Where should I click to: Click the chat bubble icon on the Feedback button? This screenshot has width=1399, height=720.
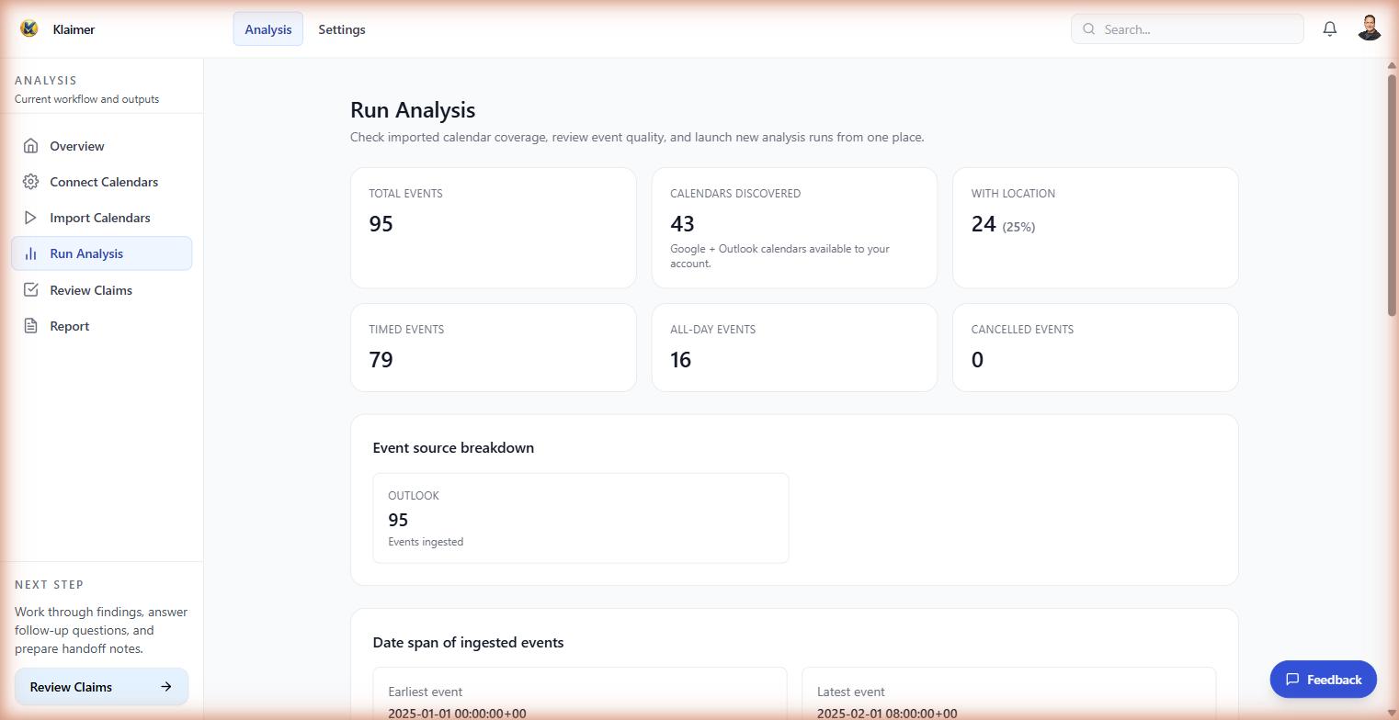pos(1292,680)
